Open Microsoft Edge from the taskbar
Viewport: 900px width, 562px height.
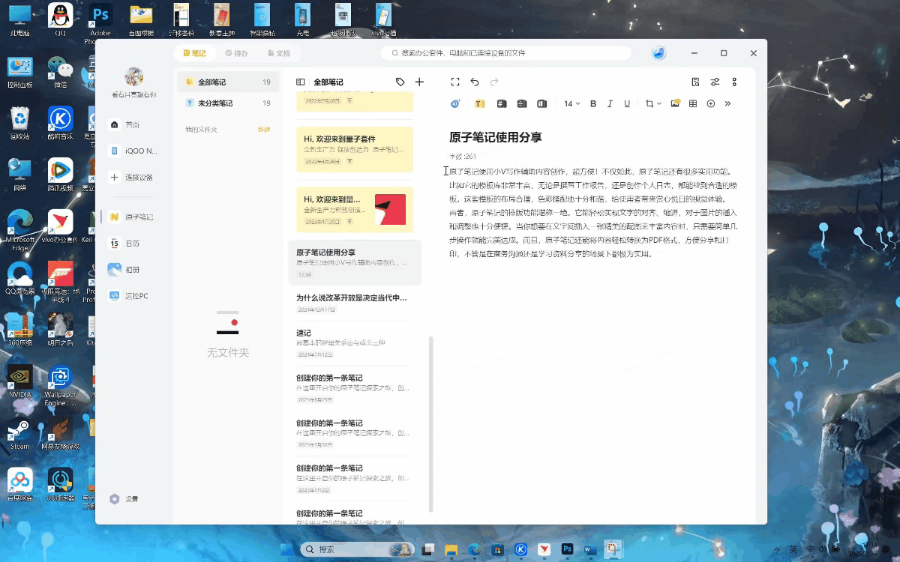(474, 550)
